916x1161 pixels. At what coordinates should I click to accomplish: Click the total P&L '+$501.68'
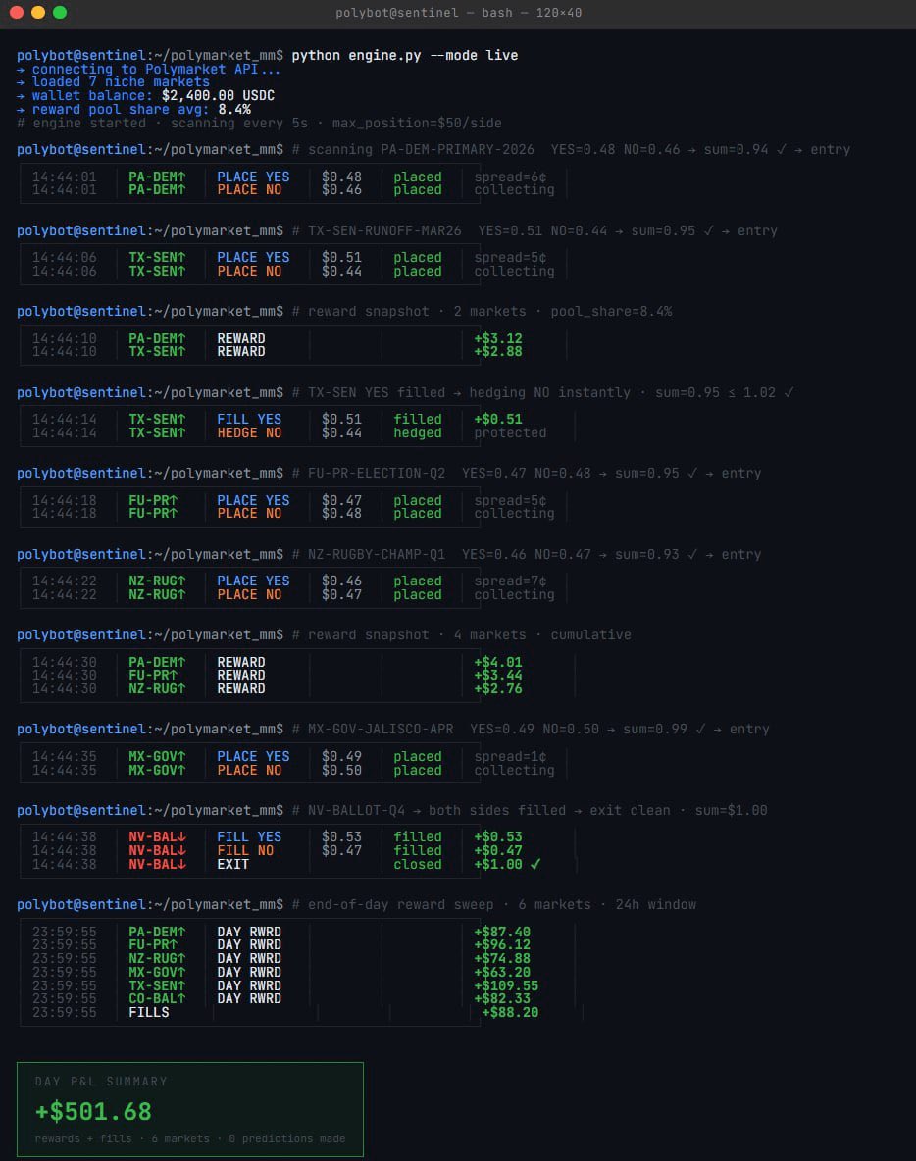tap(93, 1111)
